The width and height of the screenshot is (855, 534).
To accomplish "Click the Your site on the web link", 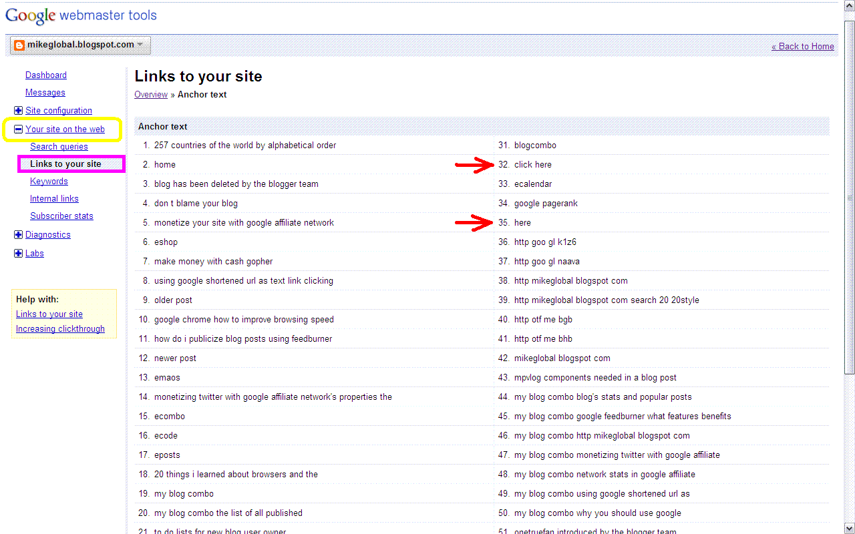I will (x=65, y=129).
